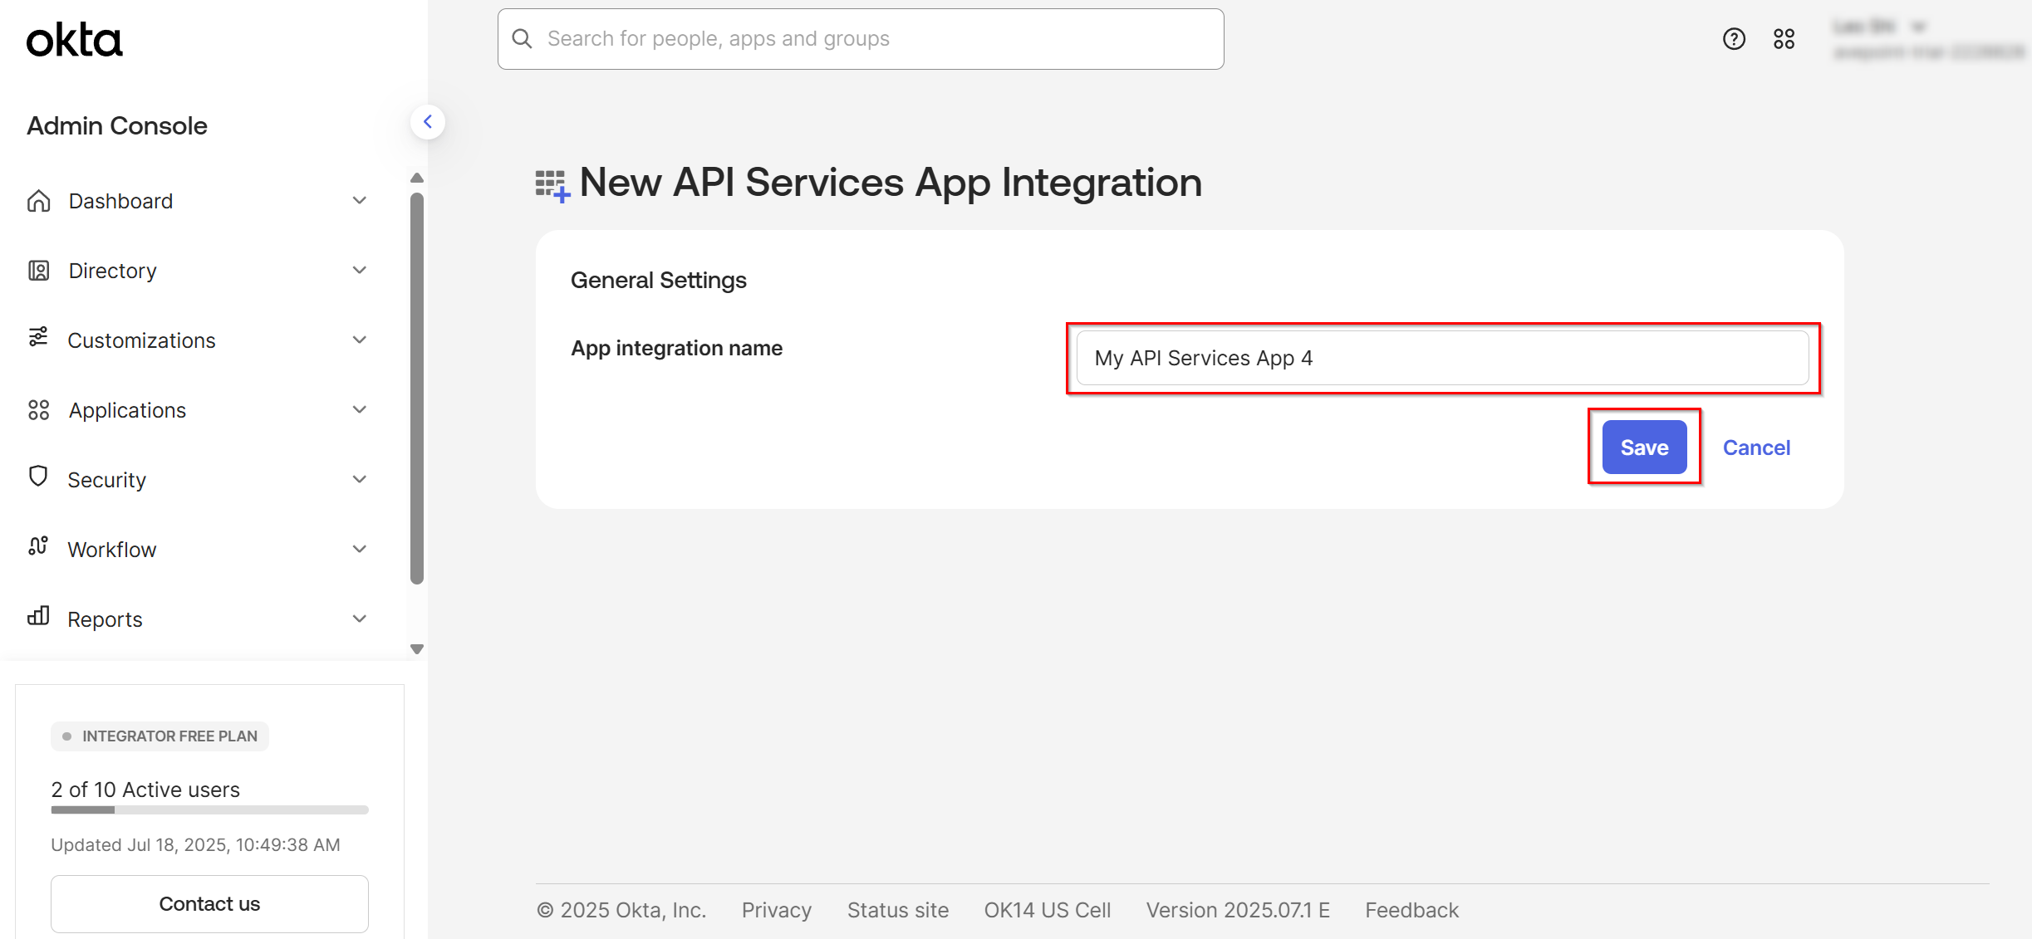This screenshot has height=939, width=2032.
Task: Click the Workflow icon in sidebar
Action: click(38, 548)
